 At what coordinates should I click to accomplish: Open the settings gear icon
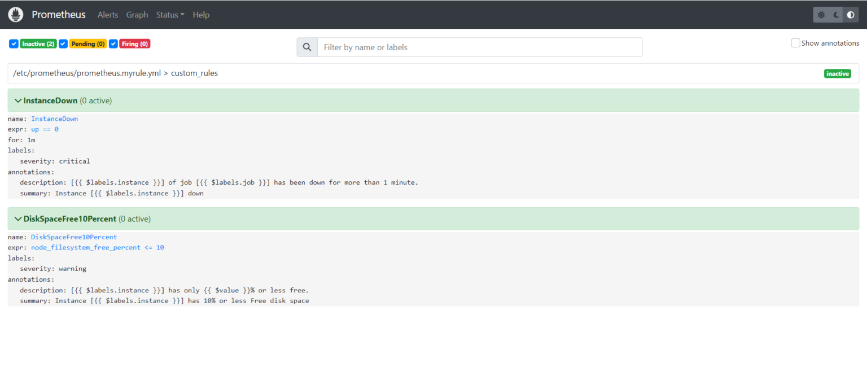pyautogui.click(x=821, y=14)
